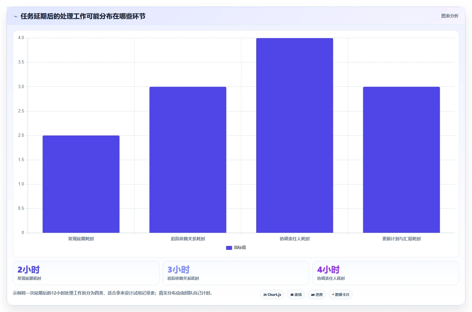Open the 4小时 stat card
472x312 pixels.
click(385, 273)
